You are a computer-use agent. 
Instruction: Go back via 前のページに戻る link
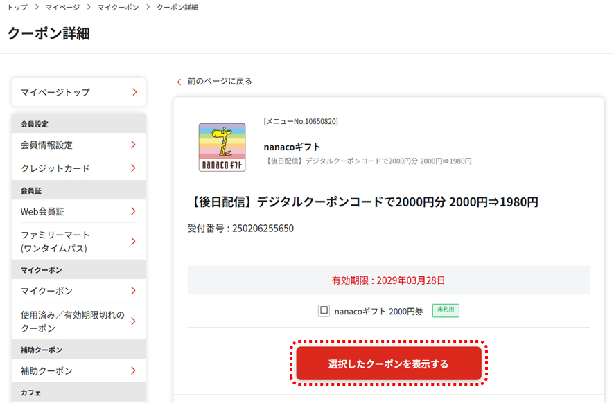click(x=220, y=82)
